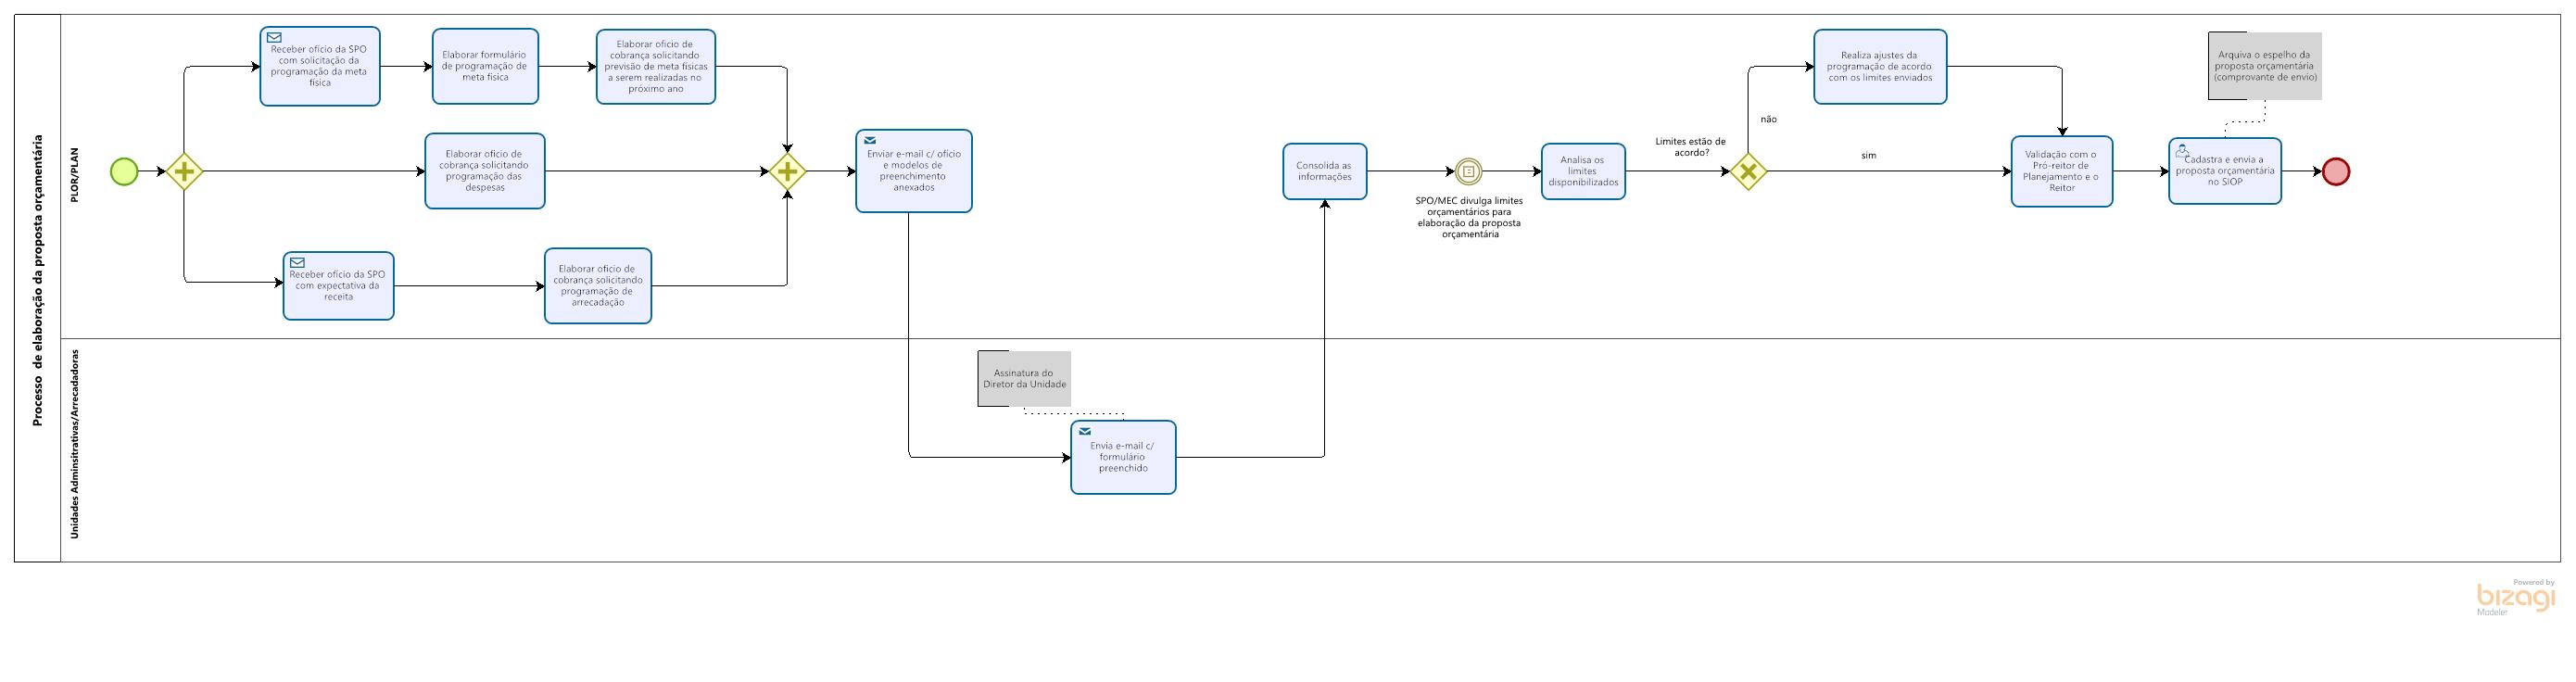Click 'Validação com o Pró-reitor de Planejamento' task

(x=2062, y=171)
